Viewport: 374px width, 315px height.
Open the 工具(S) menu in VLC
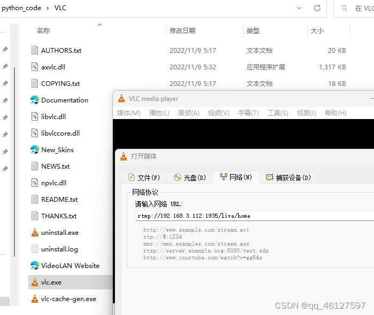pyautogui.click(x=278, y=113)
